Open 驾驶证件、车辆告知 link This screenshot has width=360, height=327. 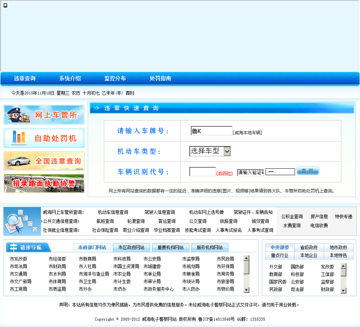point(253,212)
